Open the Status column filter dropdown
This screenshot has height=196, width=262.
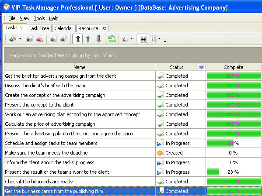point(202,67)
